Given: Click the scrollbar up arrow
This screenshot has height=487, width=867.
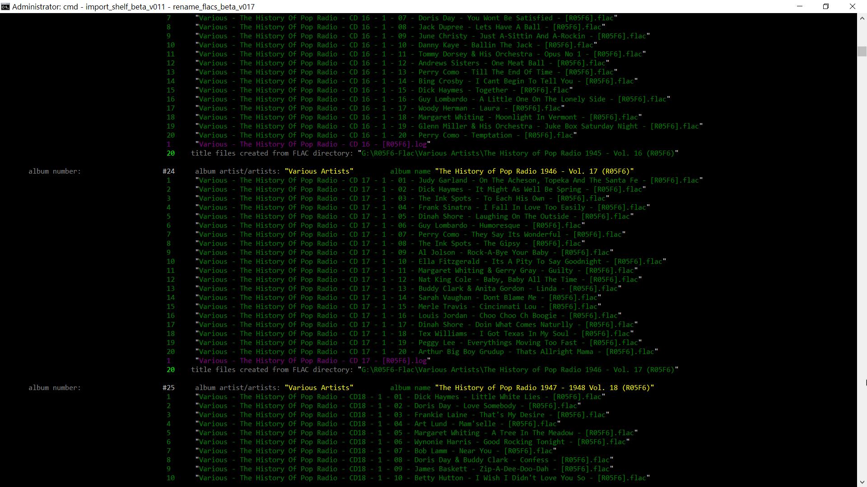Looking at the screenshot, I should pyautogui.click(x=862, y=18).
